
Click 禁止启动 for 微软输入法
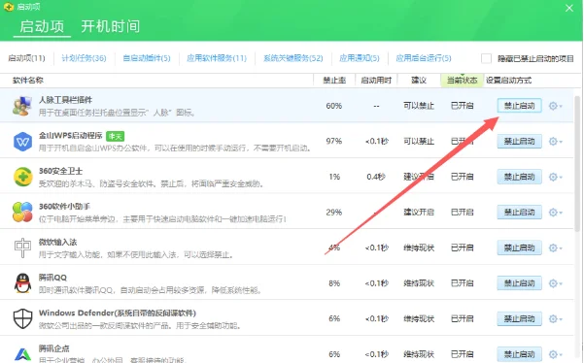coord(519,247)
